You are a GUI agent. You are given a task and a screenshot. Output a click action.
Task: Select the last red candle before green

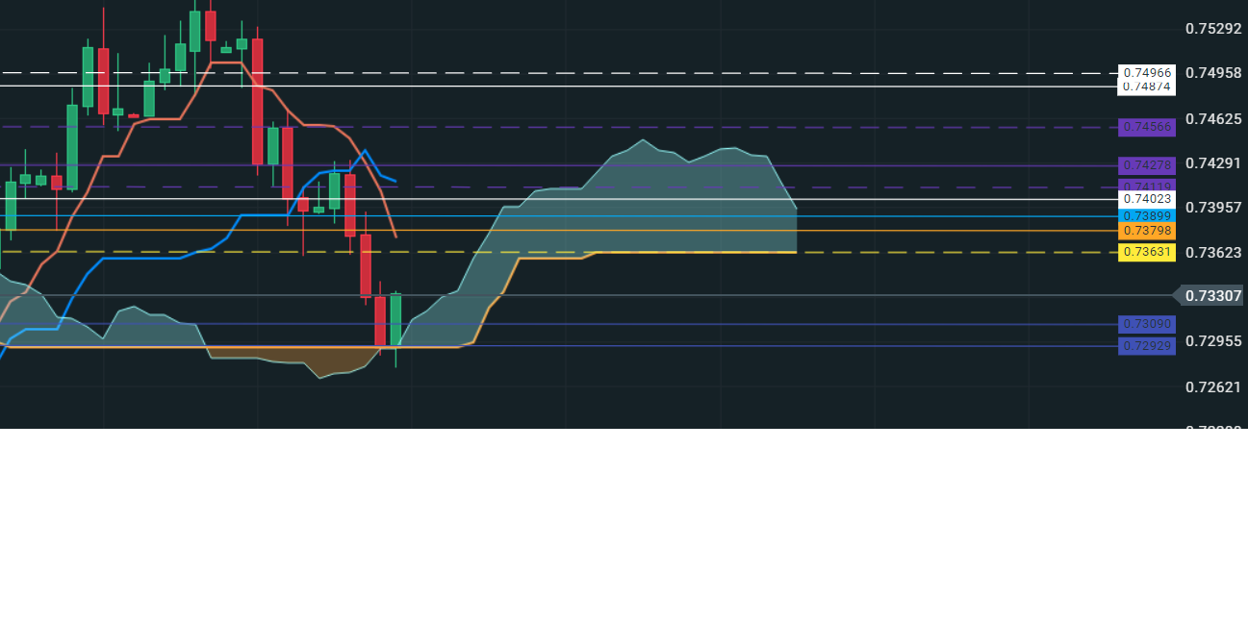click(x=380, y=321)
